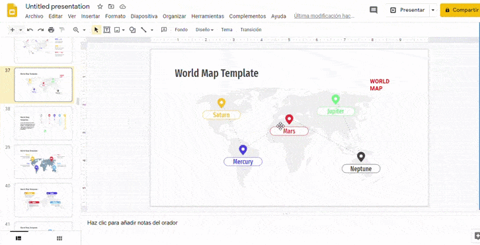
Task: Switch to grid view
Action: click(x=60, y=238)
